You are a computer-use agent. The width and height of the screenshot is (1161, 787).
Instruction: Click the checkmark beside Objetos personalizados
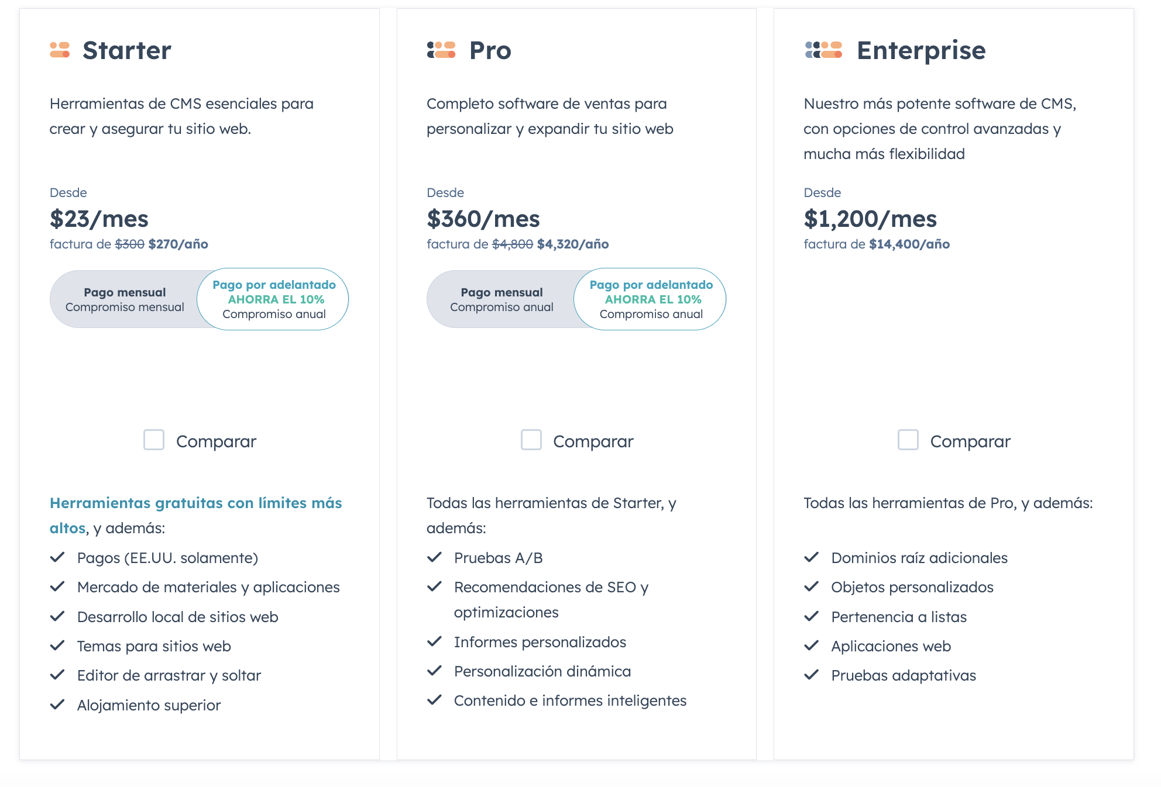[x=812, y=586]
